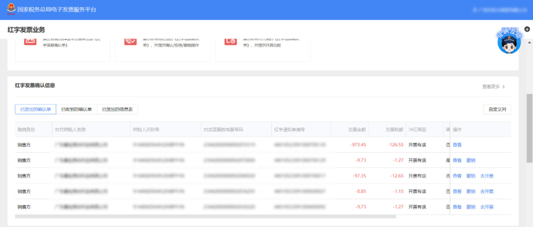Image resolution: width=533 pixels, height=227 pixels.
Task: Click 去开票 in the -97.35 row
Action: [x=487, y=176]
